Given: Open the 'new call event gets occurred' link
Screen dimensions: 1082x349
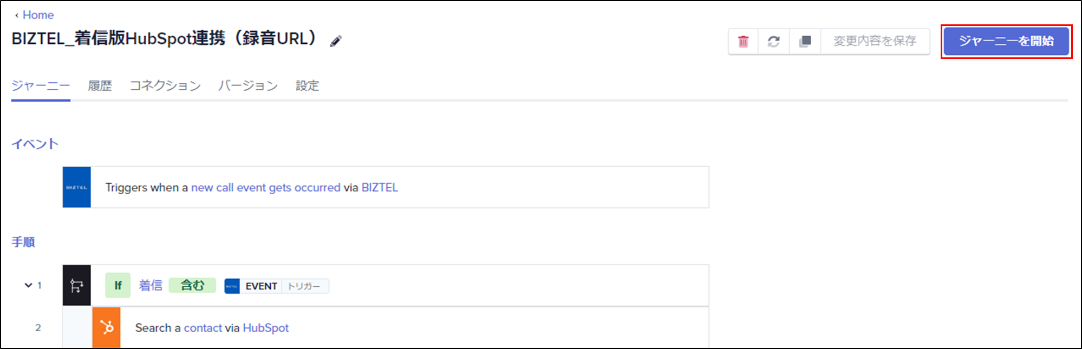Looking at the screenshot, I should click(x=266, y=187).
